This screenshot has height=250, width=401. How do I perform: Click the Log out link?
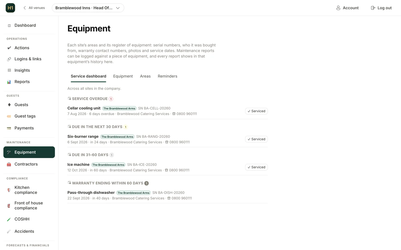click(x=381, y=8)
